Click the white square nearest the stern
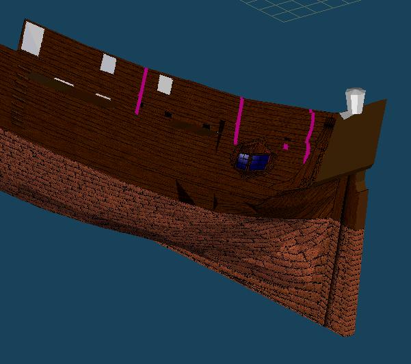Image resolution: width=411 pixels, height=364 pixels. coord(165,85)
